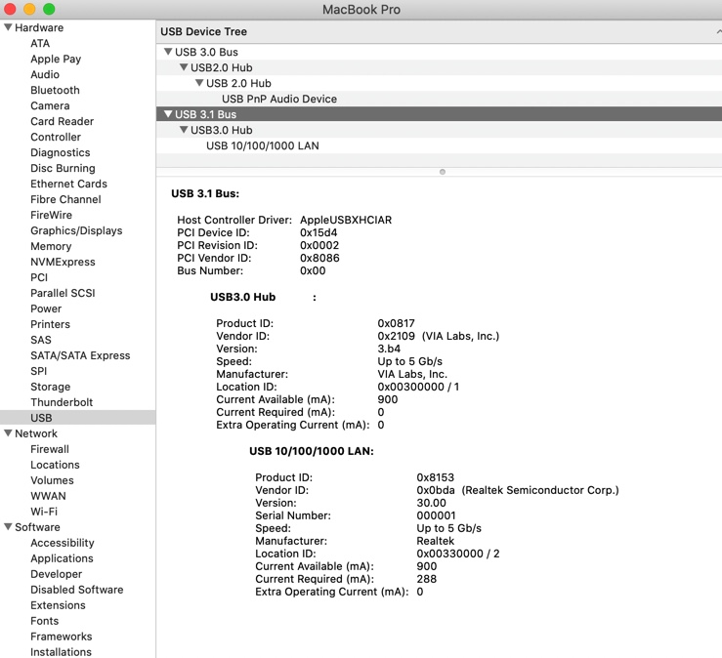Select Audio under Hardware
Viewport: 722px width, 658px height.
tap(45, 74)
